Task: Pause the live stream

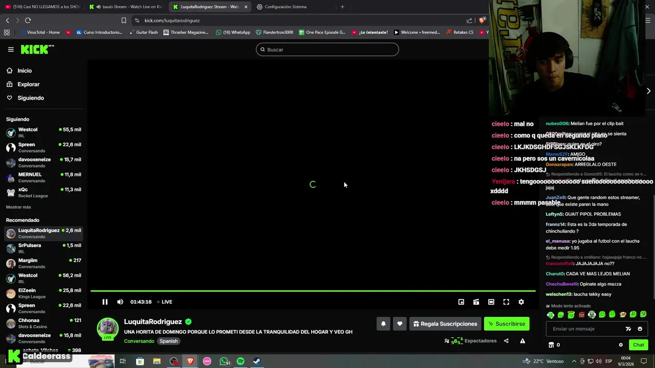Action: coord(105,302)
